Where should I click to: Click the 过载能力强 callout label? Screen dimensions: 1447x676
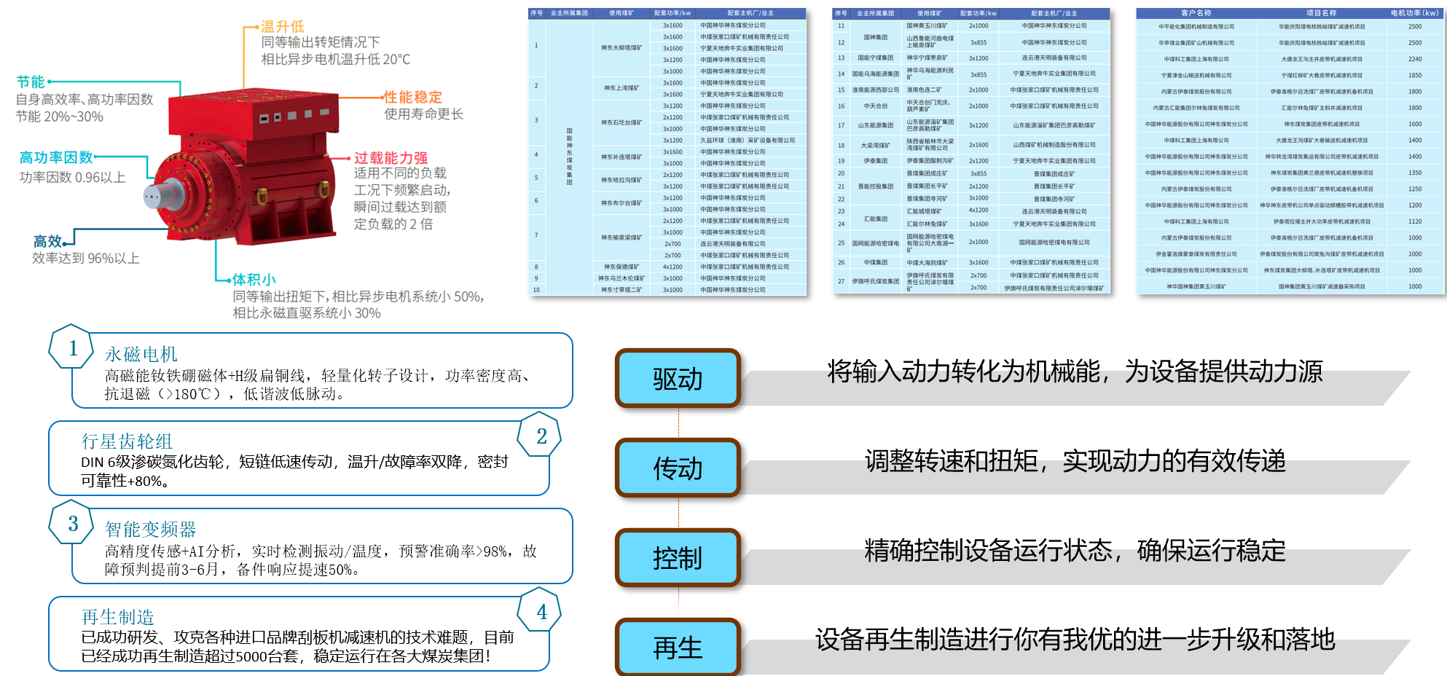coord(391,158)
